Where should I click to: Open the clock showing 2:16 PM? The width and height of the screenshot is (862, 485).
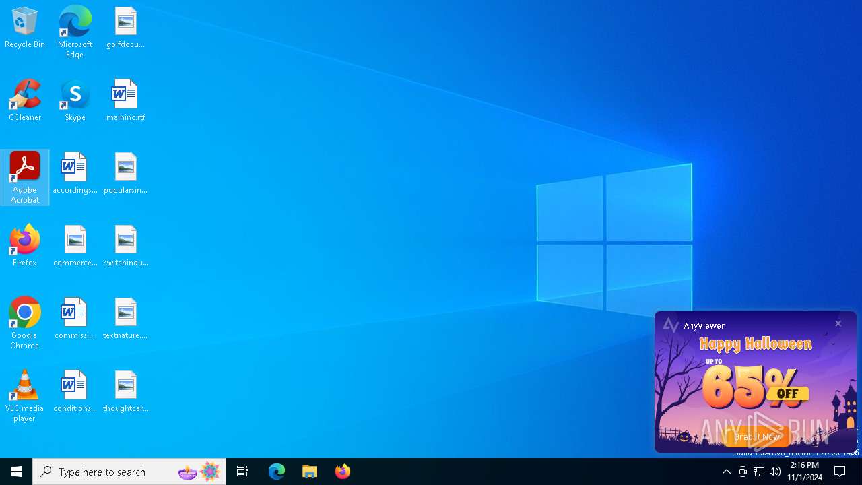[805, 472]
